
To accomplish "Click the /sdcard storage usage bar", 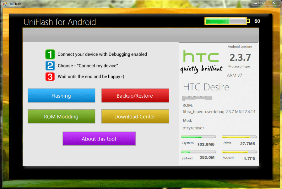I will pos(239,152).
